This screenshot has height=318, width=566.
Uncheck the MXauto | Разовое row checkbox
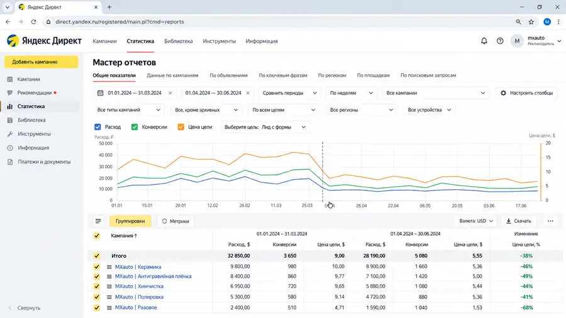[96, 307]
